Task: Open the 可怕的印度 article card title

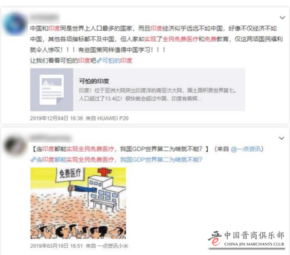Action: [94, 81]
